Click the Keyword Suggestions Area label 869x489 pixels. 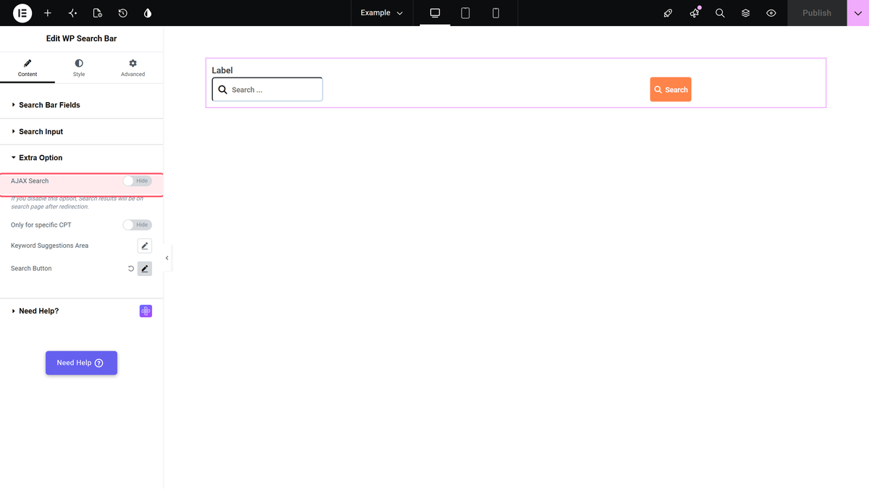coord(50,246)
